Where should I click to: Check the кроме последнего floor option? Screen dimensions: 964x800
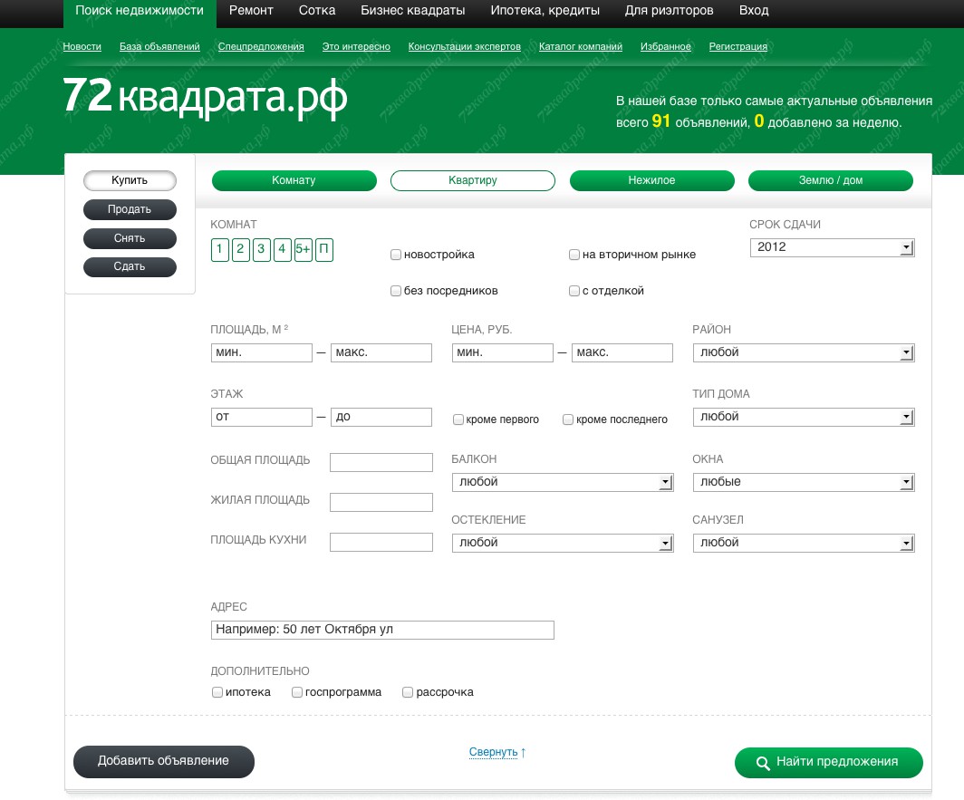pyautogui.click(x=568, y=419)
